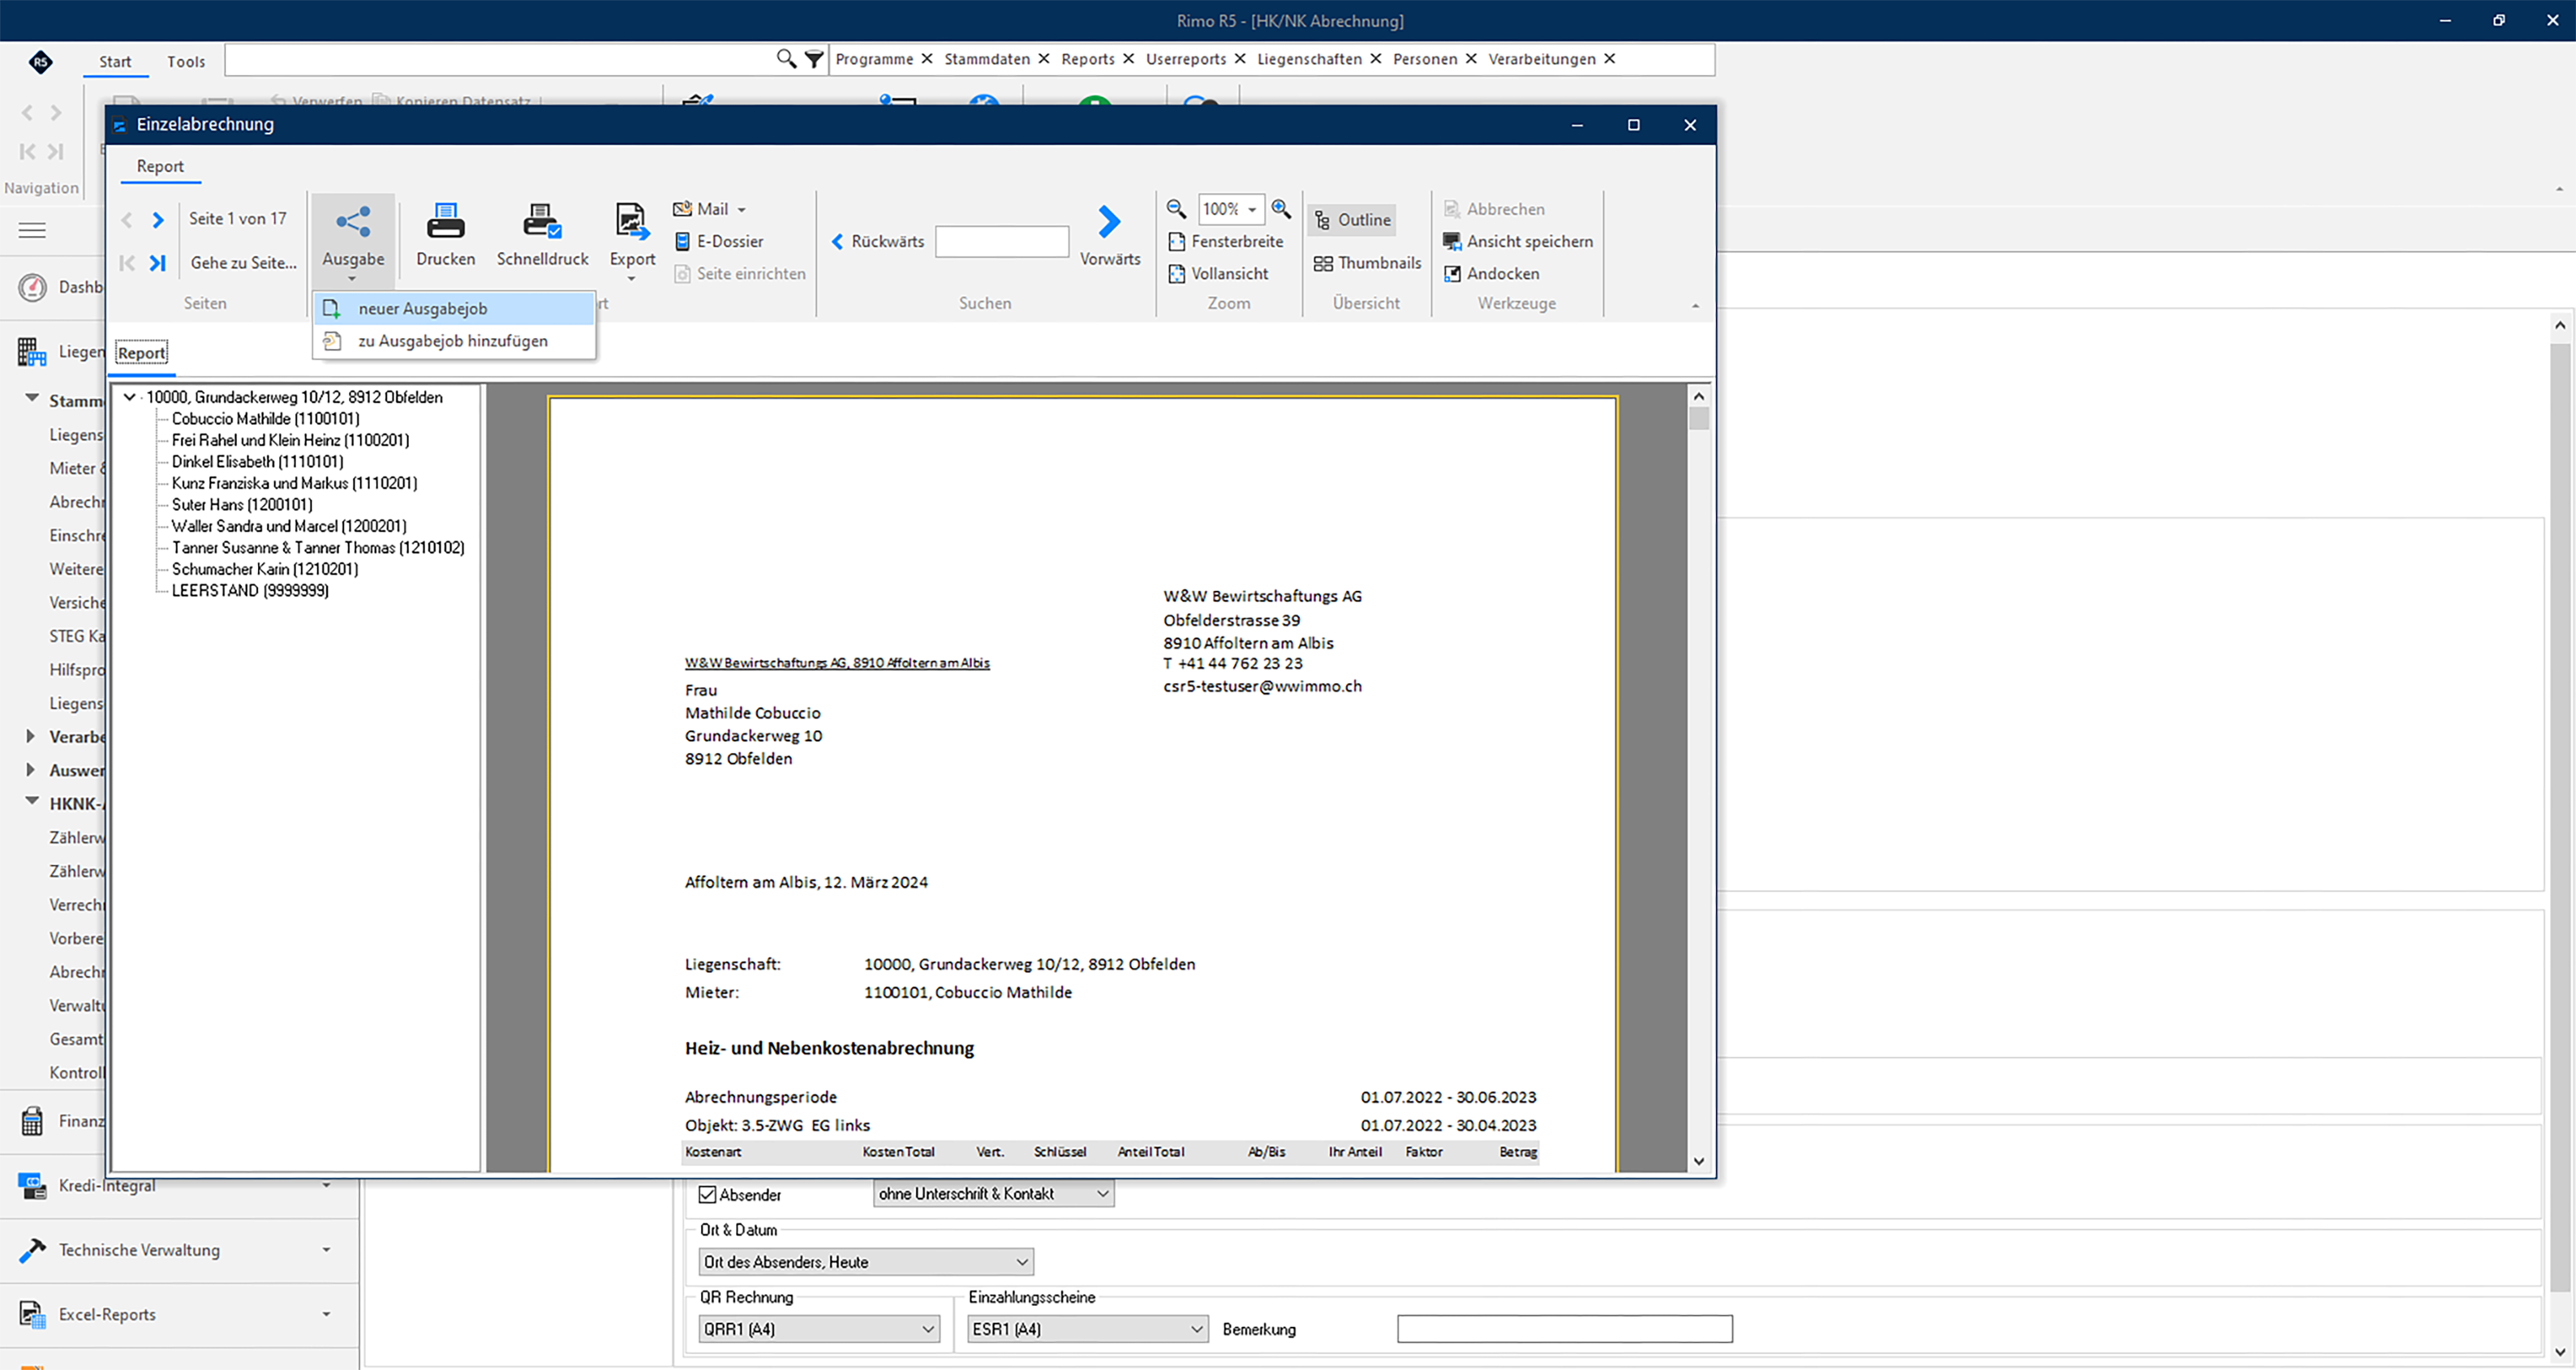
Task: Switch to Vollansicht zoom
Action: (1219, 274)
